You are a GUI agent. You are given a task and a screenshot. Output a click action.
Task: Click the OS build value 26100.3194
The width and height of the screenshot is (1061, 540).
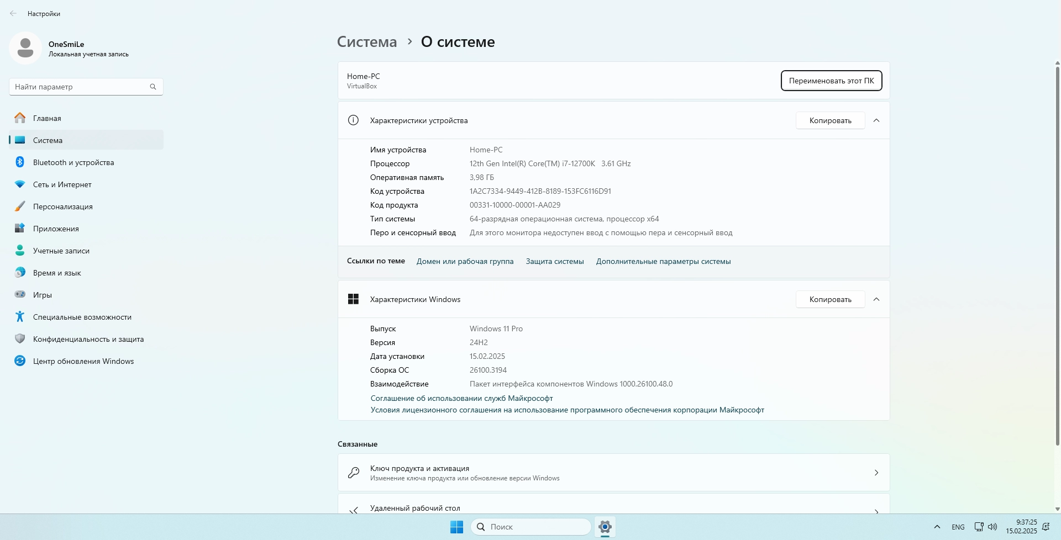pyautogui.click(x=488, y=370)
